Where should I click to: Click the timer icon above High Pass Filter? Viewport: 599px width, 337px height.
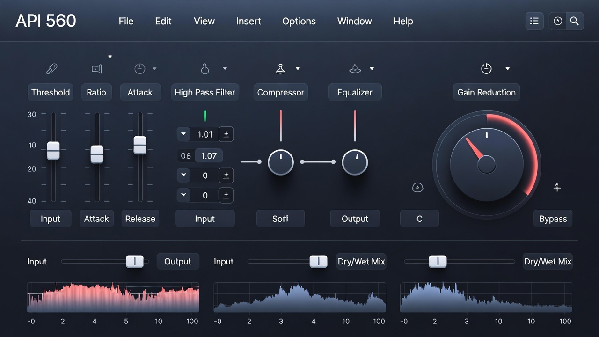coord(205,69)
